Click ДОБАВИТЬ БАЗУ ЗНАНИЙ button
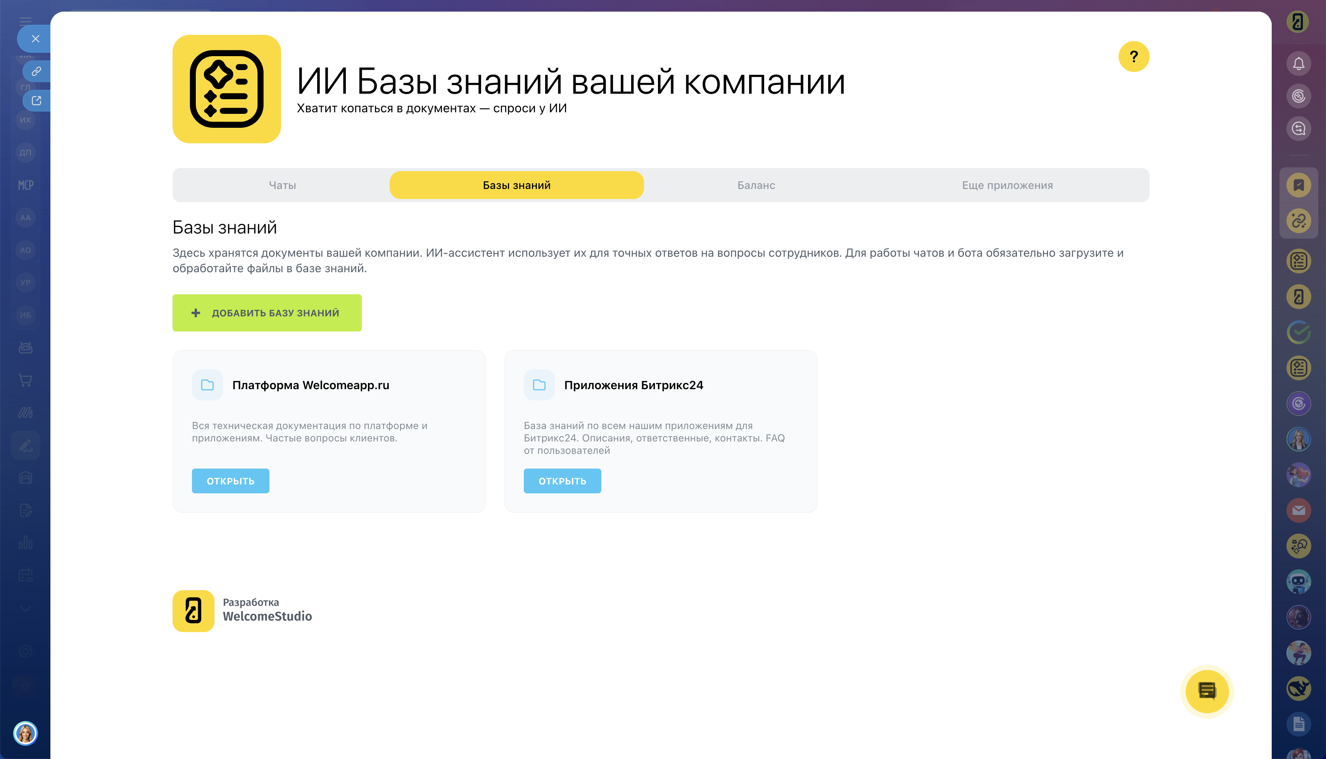This screenshot has height=759, width=1326. click(267, 313)
